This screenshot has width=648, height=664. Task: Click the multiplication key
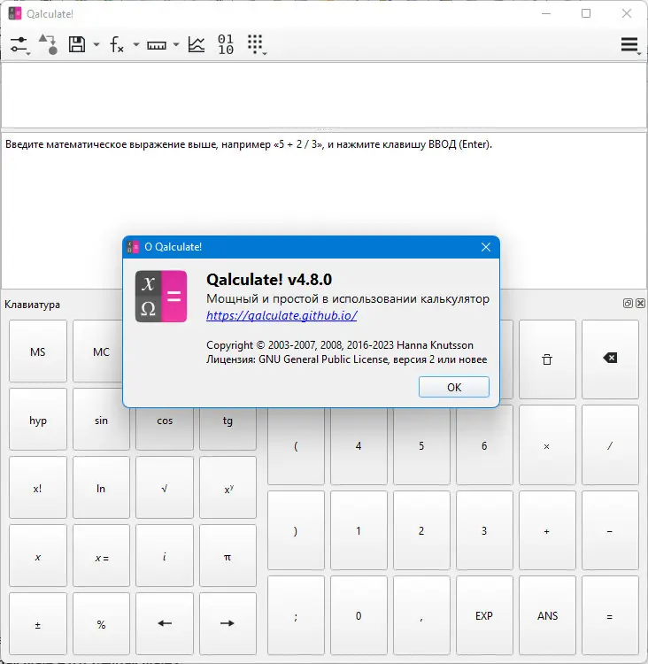547,446
